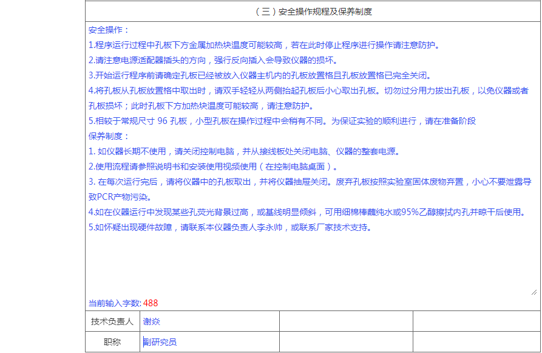Image resolution: width=542 pixels, height=353 pixels.
Task: Click maintenance line 5 mentioning 李永帅
Action: 230,227
